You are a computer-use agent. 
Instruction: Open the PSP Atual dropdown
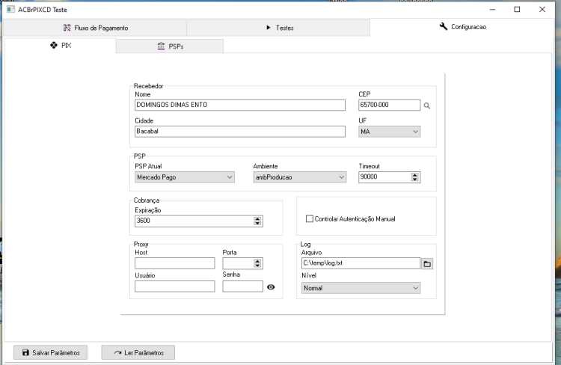point(185,177)
